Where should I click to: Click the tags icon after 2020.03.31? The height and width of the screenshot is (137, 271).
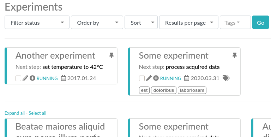click(x=226, y=78)
